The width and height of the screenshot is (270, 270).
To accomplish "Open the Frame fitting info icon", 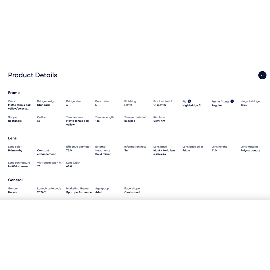I will 232,101.
